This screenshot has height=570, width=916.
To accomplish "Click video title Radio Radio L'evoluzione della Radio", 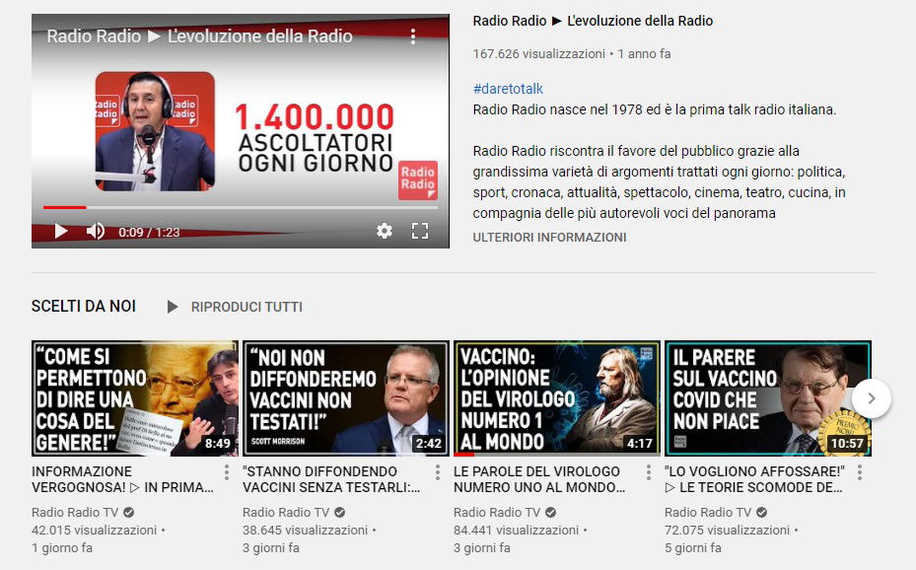I will [593, 21].
